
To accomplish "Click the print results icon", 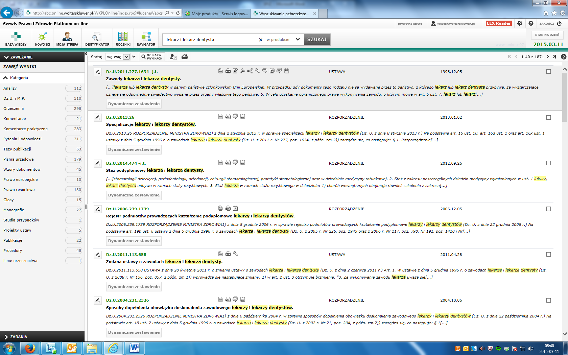I will [185, 57].
